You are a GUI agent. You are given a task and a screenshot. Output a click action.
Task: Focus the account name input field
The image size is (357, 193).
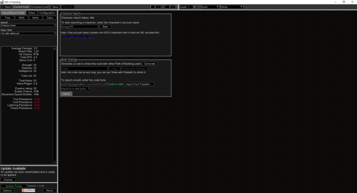pyautogui.click(x=80, y=26)
